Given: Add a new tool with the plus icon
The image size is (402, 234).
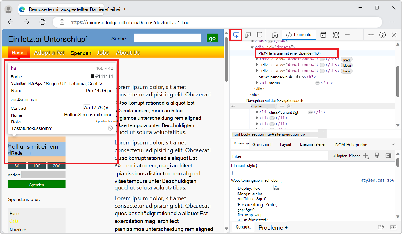Looking at the screenshot, I should pyautogui.click(x=347, y=34).
